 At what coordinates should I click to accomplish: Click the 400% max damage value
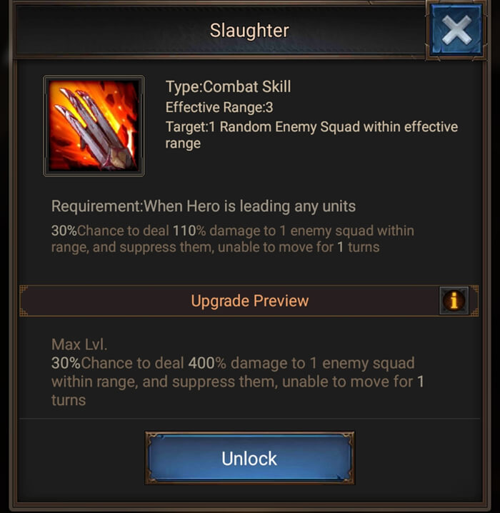point(207,363)
